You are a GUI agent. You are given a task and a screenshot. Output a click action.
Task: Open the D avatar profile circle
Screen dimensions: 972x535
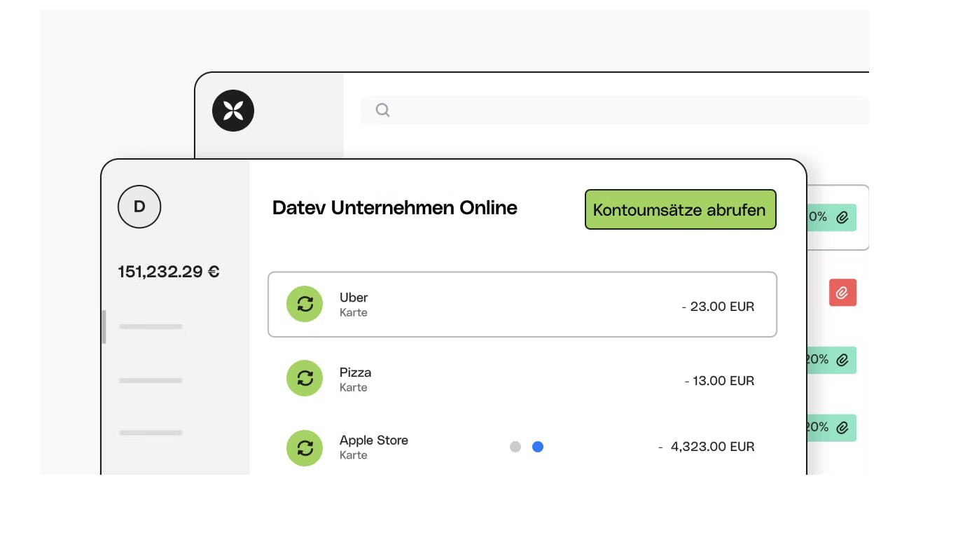139,207
